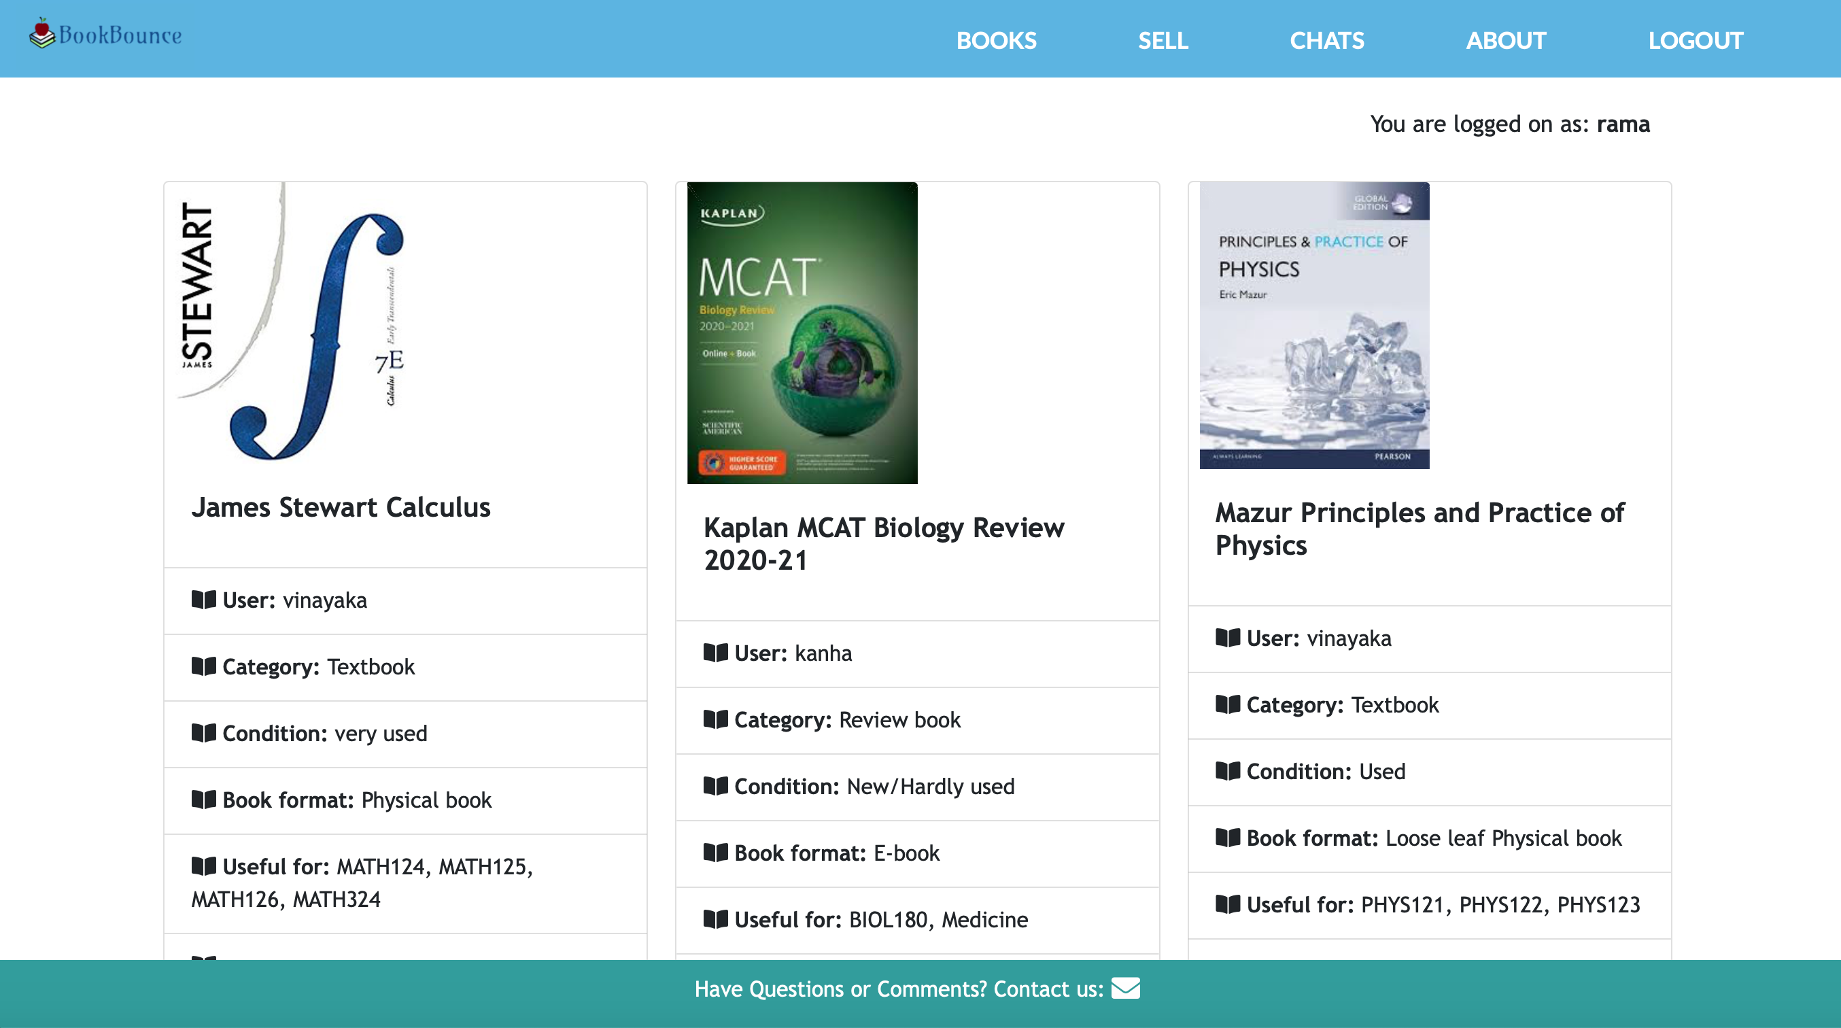The image size is (1841, 1028).
Task: Go to the SELL page
Action: 1163,40
